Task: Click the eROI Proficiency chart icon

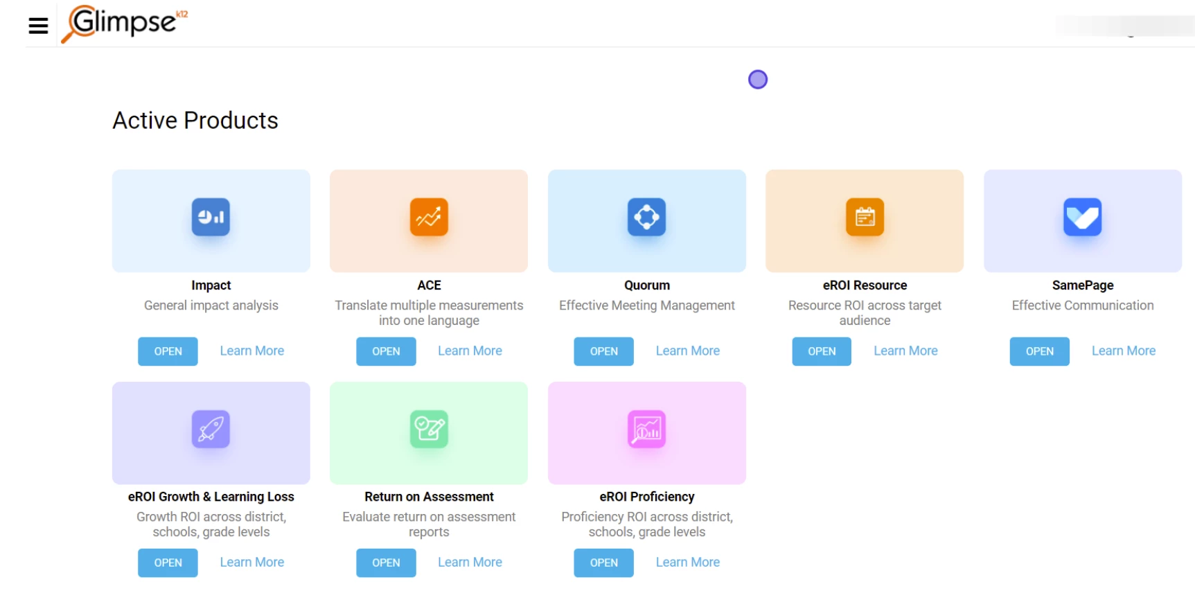Action: click(x=646, y=429)
